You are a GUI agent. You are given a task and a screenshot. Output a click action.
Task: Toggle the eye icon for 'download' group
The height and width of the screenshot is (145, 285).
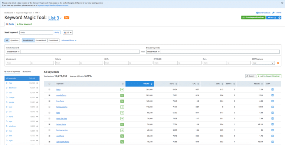[37, 88]
